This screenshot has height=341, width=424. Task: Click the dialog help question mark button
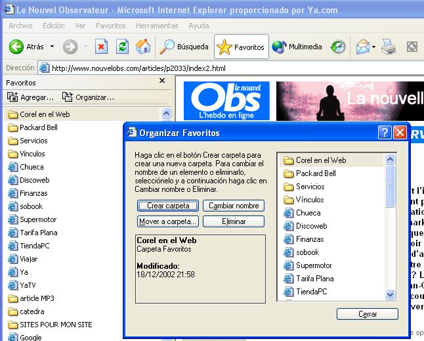pos(385,133)
